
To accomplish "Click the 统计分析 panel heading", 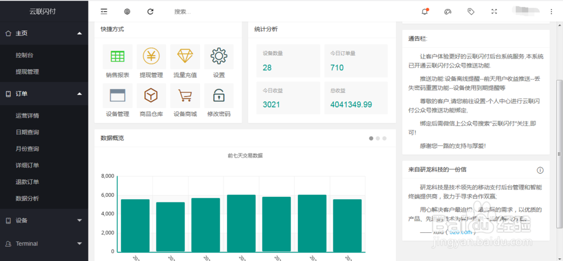I will tap(266, 29).
